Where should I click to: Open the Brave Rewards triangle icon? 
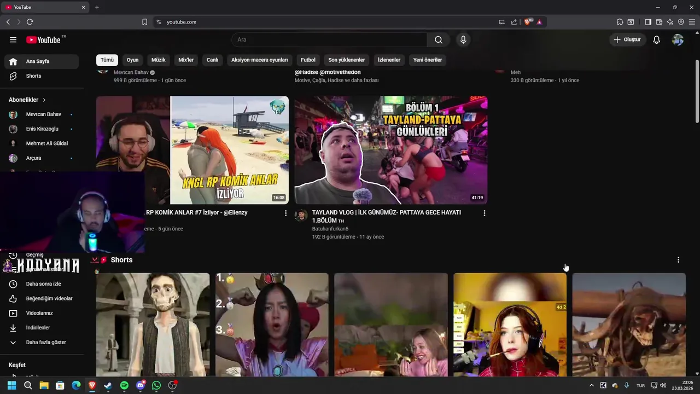tap(539, 22)
